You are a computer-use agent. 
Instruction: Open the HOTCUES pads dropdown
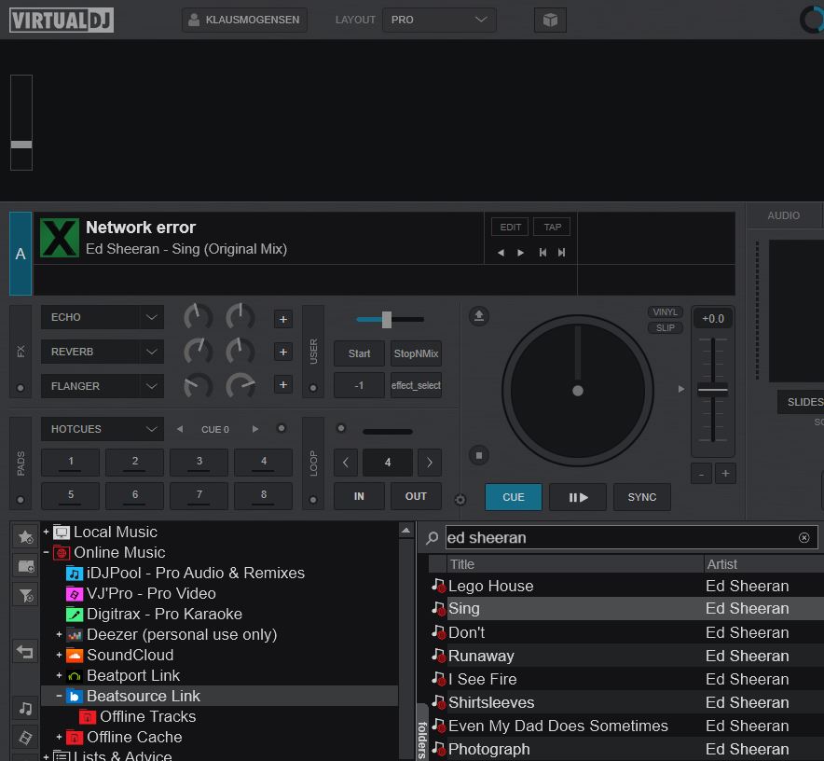pos(103,429)
